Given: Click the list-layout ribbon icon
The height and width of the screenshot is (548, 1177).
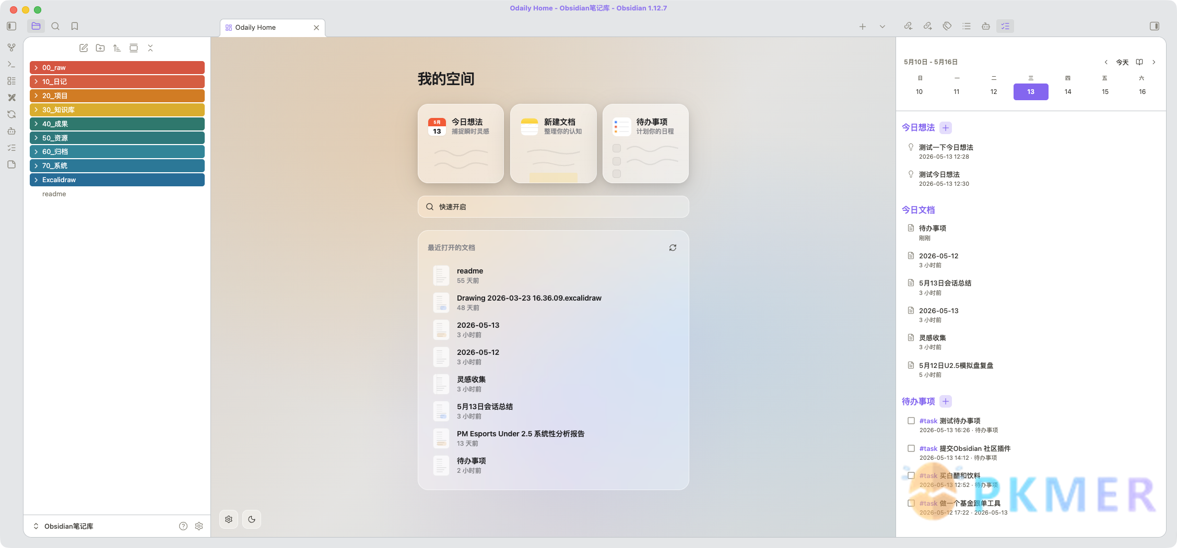Looking at the screenshot, I should [11, 81].
